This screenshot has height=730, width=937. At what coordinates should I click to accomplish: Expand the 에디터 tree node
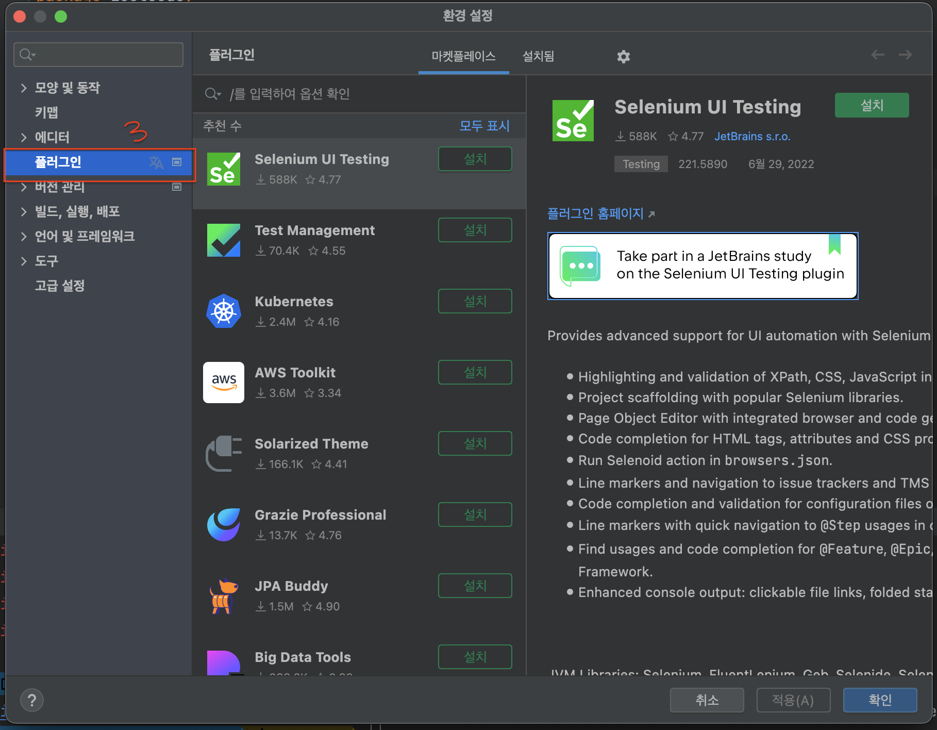[x=24, y=137]
